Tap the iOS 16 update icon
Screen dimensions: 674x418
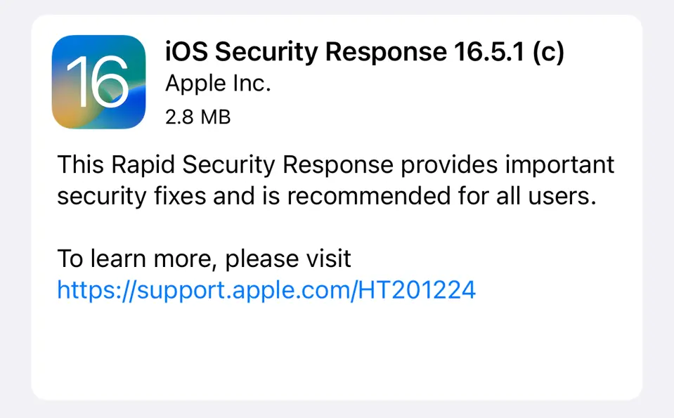click(98, 81)
